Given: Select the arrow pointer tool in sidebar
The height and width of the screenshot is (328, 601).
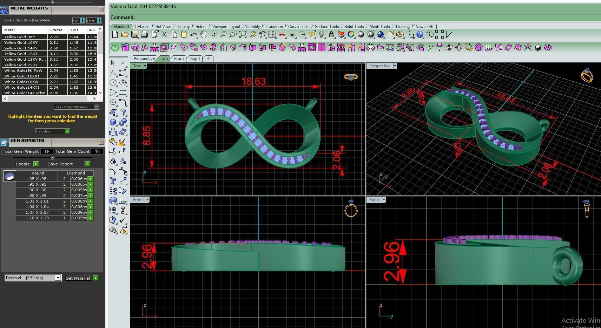Looking at the screenshot, I should [113, 63].
